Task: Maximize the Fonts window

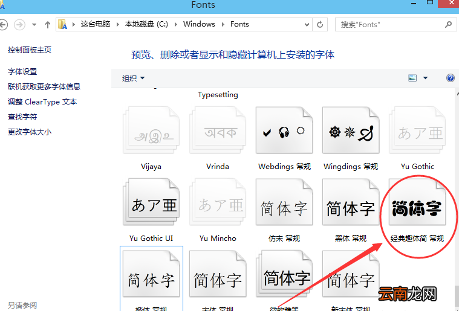Action: pos(430,2)
